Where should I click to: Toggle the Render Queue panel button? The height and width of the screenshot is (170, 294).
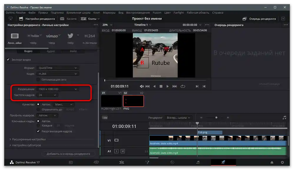click(x=259, y=19)
